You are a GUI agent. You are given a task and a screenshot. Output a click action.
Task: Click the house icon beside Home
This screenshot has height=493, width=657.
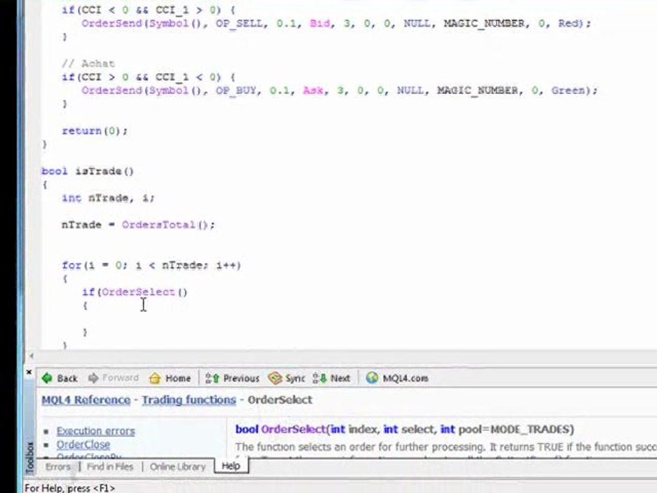155,378
